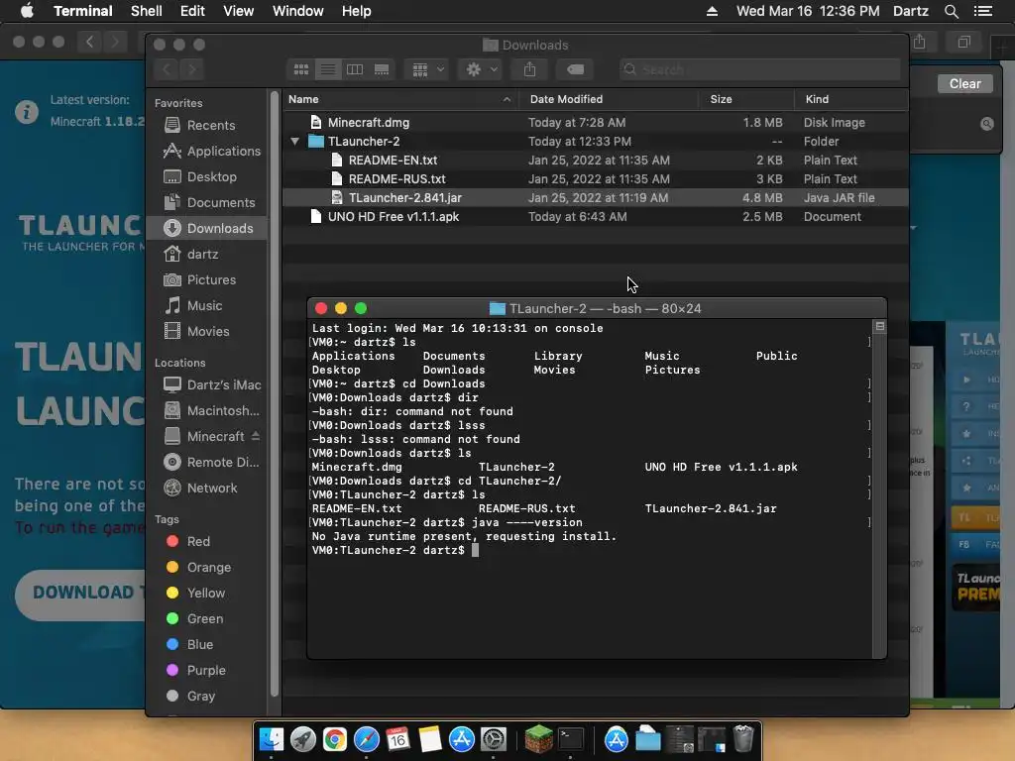The height and width of the screenshot is (761, 1015).
Task: Switch Finder to icon view
Action: click(301, 69)
